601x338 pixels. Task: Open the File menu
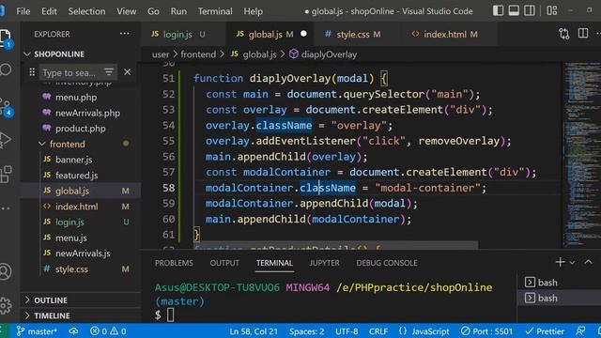click(x=23, y=11)
